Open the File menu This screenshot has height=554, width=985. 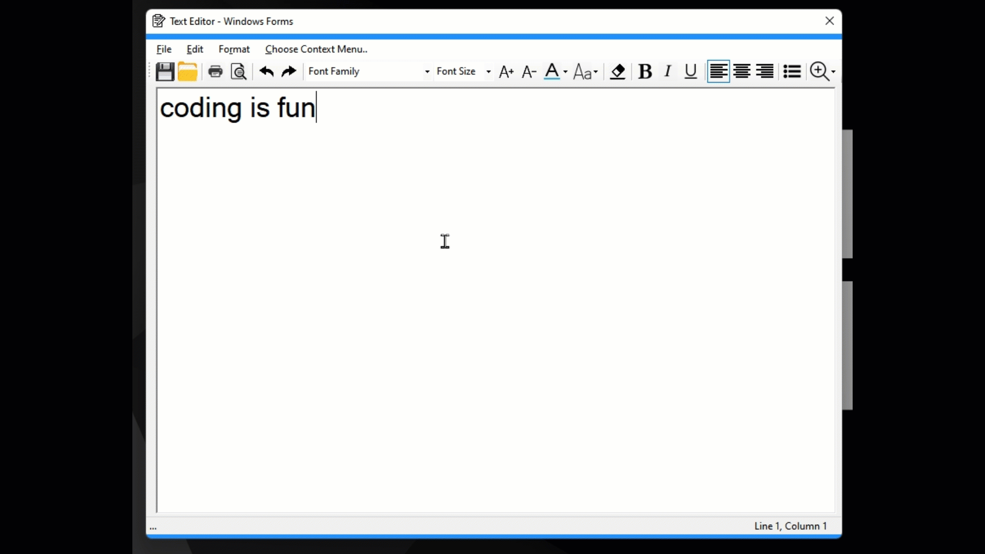(x=164, y=49)
